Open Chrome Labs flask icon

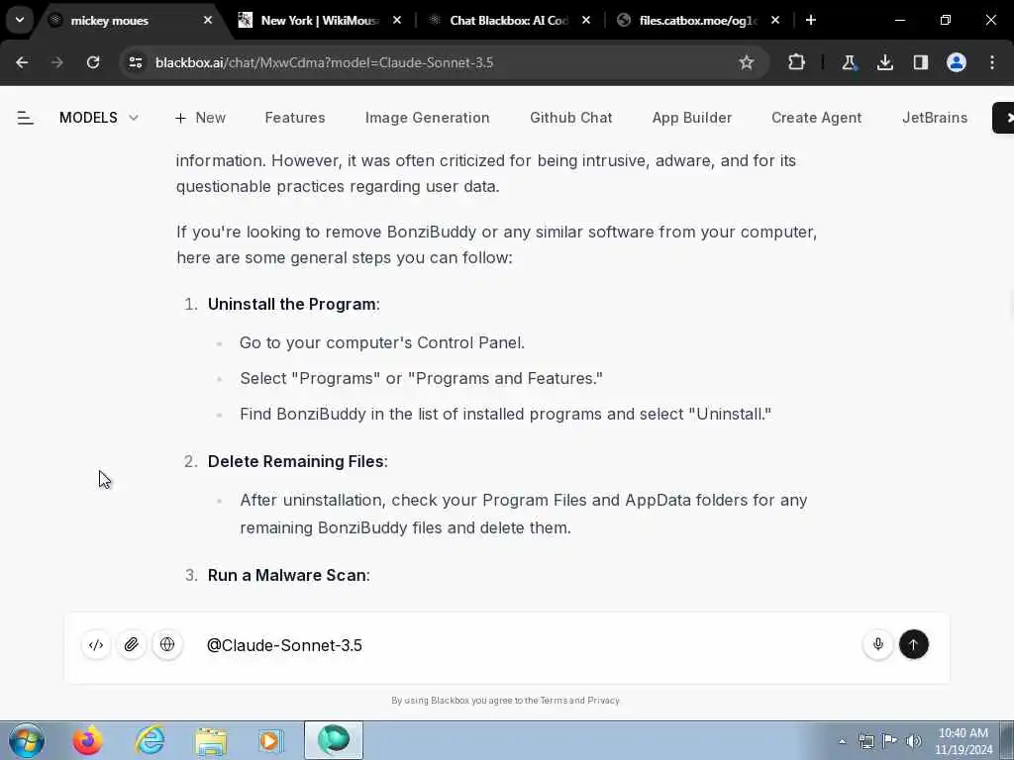click(x=849, y=62)
